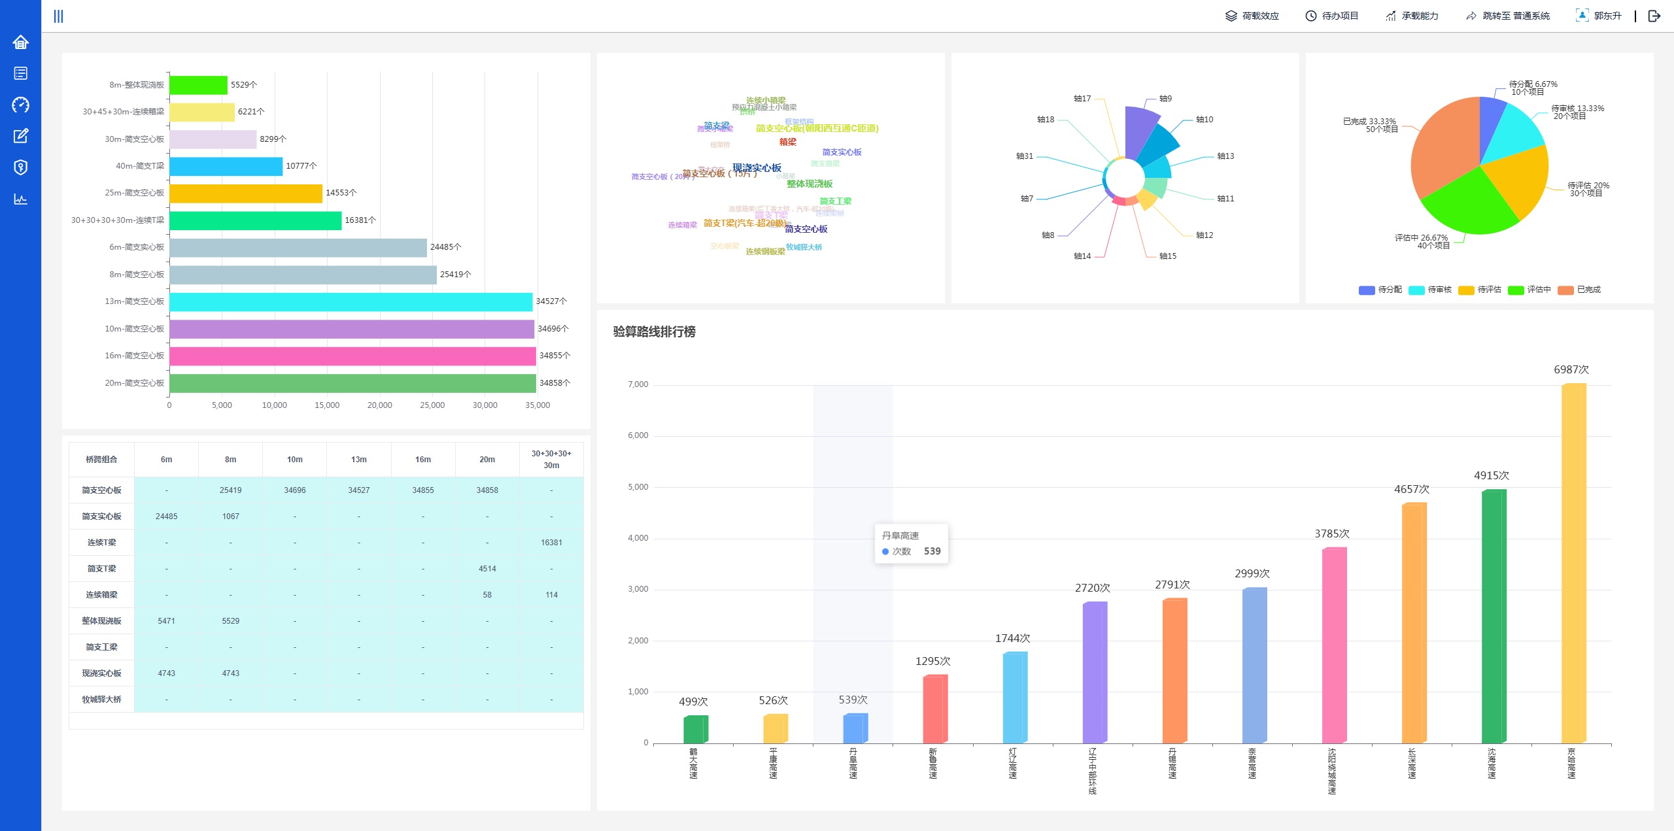Image resolution: width=1674 pixels, height=831 pixels.
Task: Open the list document sidebar icon
Action: (x=20, y=73)
